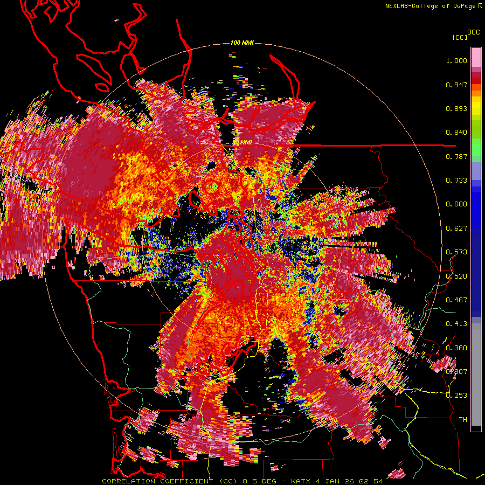Click the gray band of the color scale
Viewport: 485px width, 485px height.
click(476, 375)
